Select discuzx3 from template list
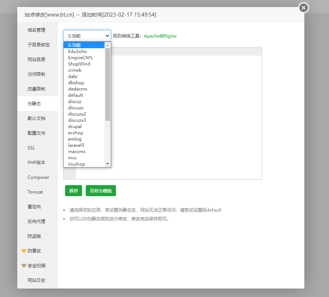This screenshot has height=297, width=329. pyautogui.click(x=77, y=120)
